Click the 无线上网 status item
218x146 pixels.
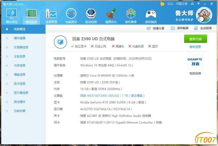point(98,46)
